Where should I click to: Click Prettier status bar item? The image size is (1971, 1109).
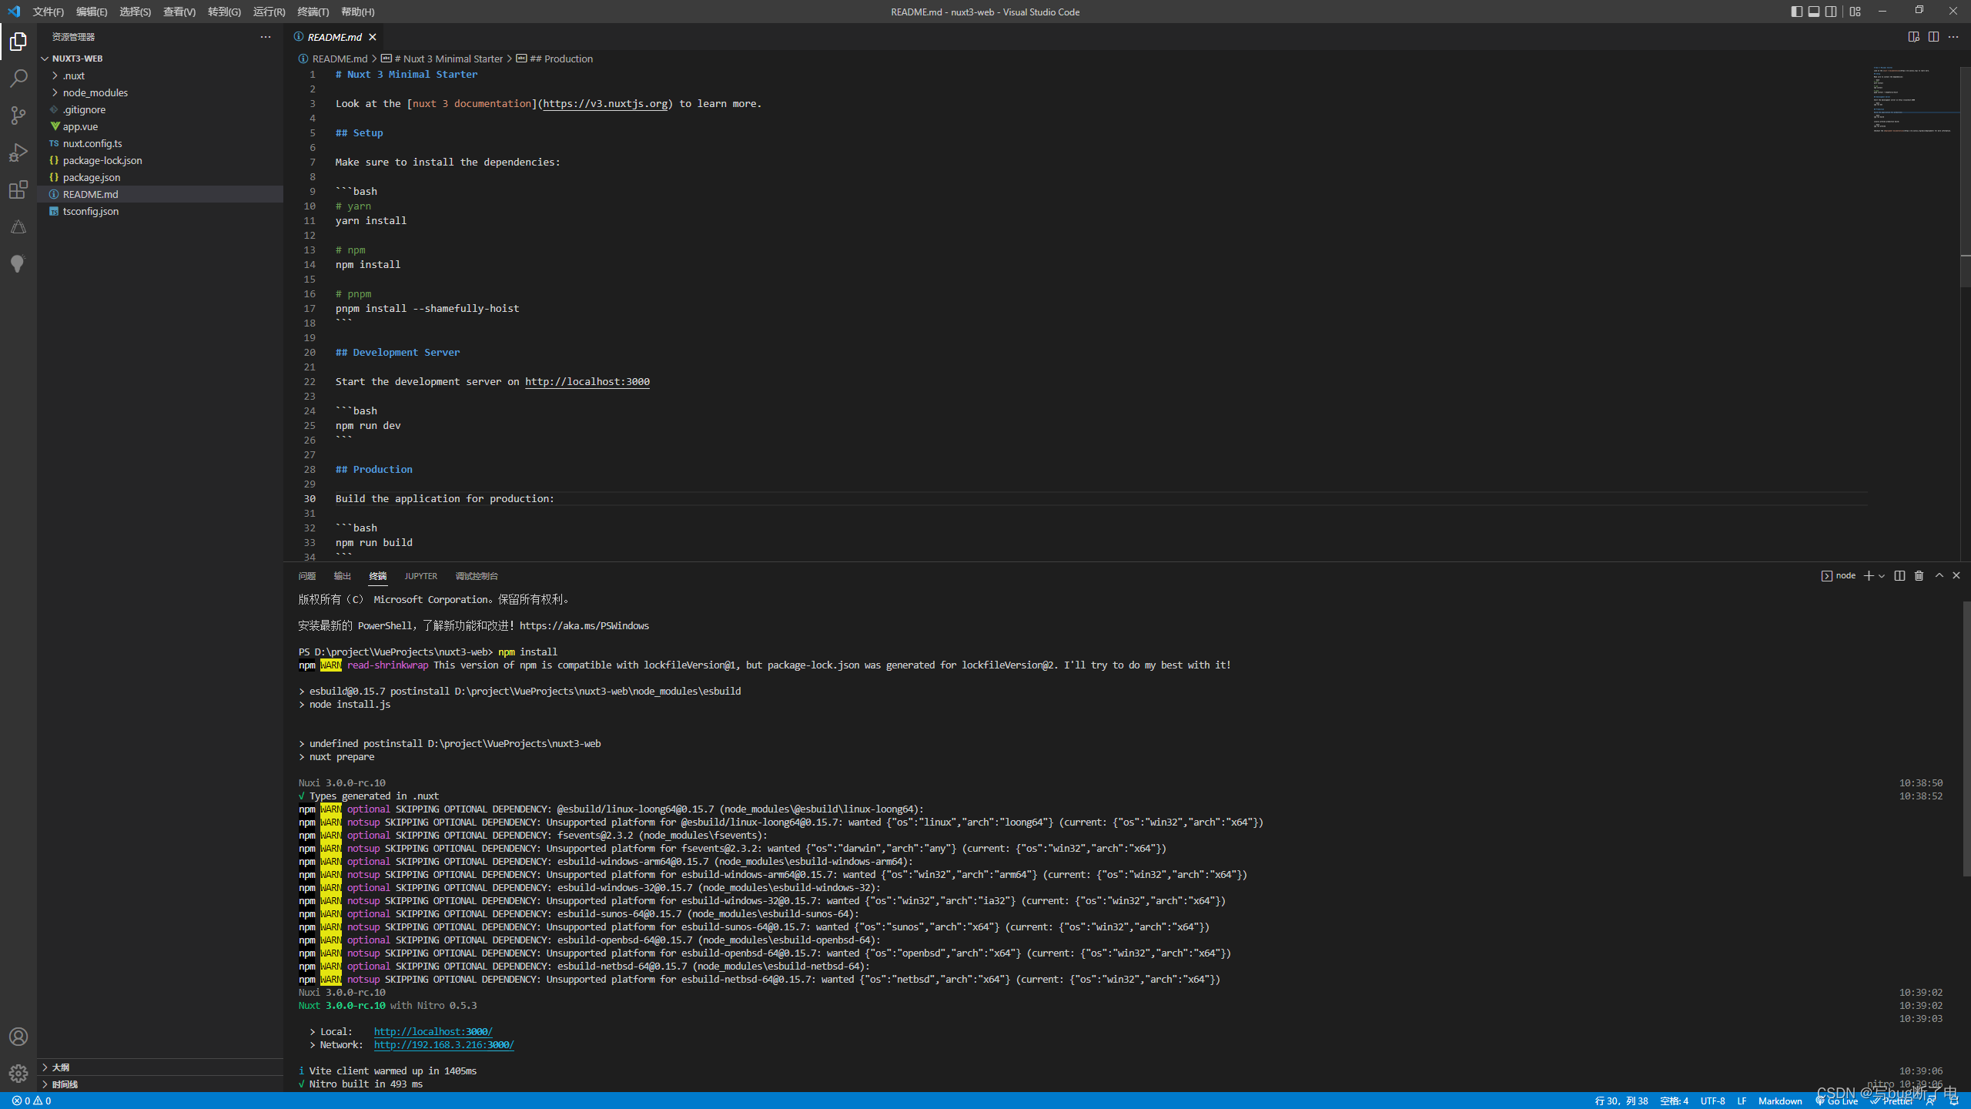coord(1891,1101)
